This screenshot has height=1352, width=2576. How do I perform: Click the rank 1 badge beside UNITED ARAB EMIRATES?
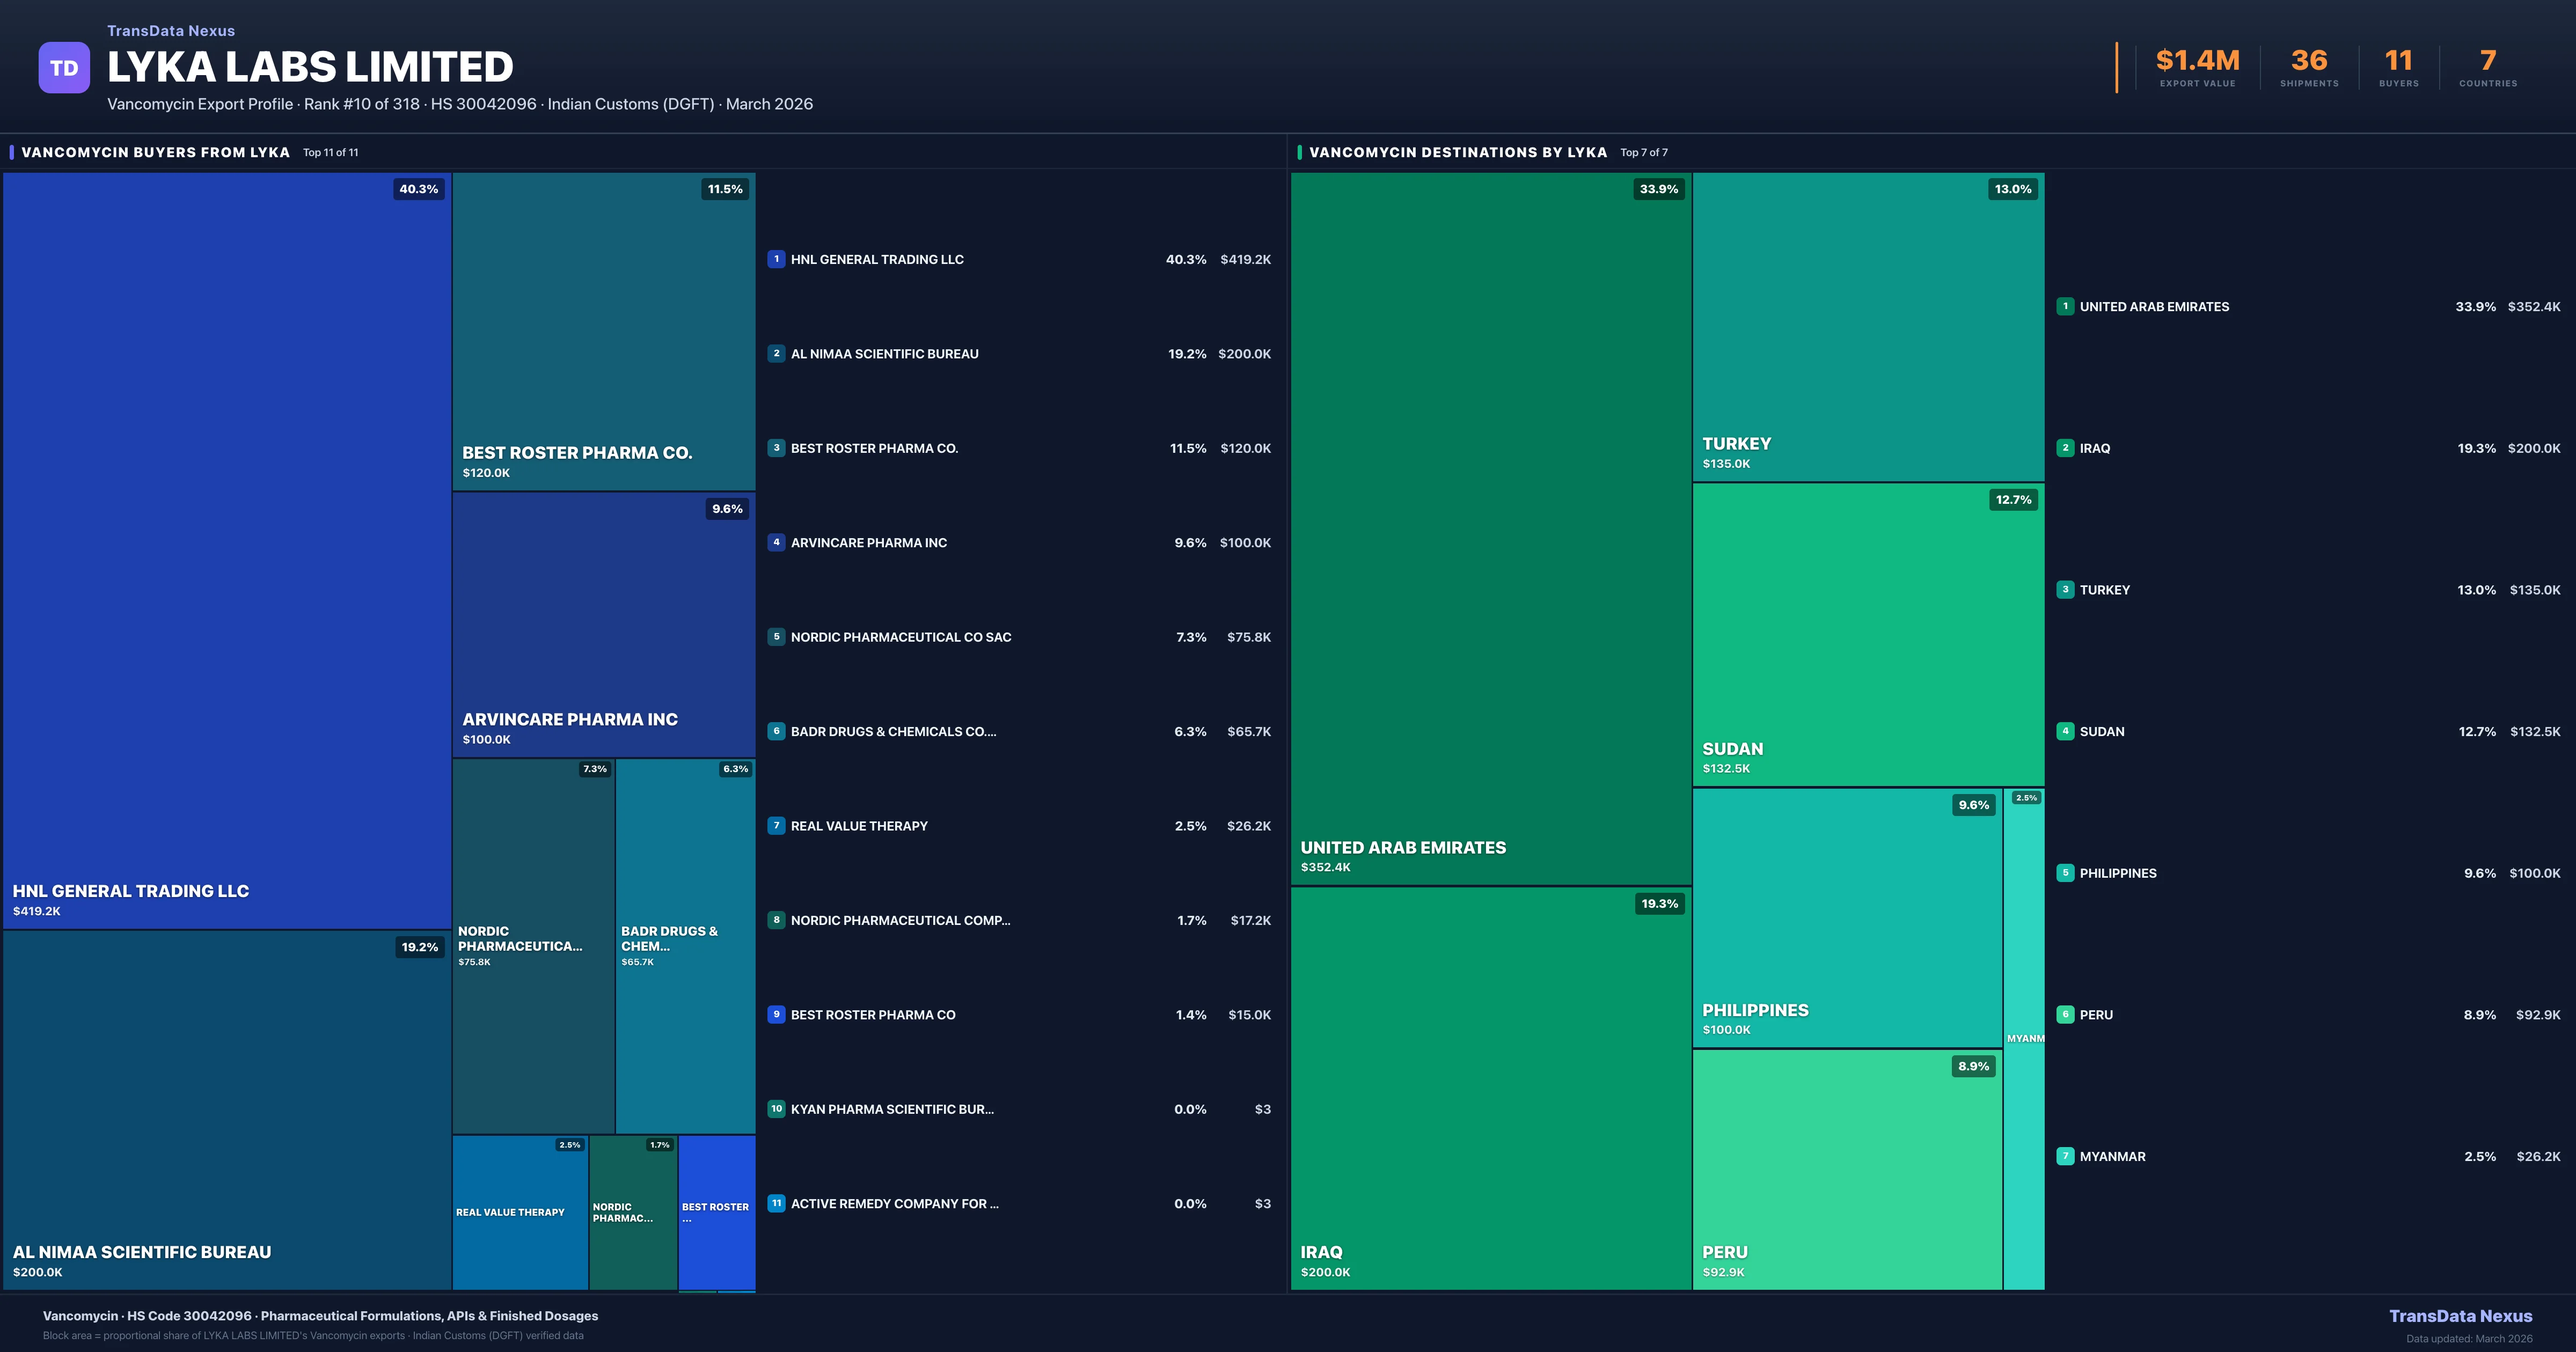pos(2066,306)
